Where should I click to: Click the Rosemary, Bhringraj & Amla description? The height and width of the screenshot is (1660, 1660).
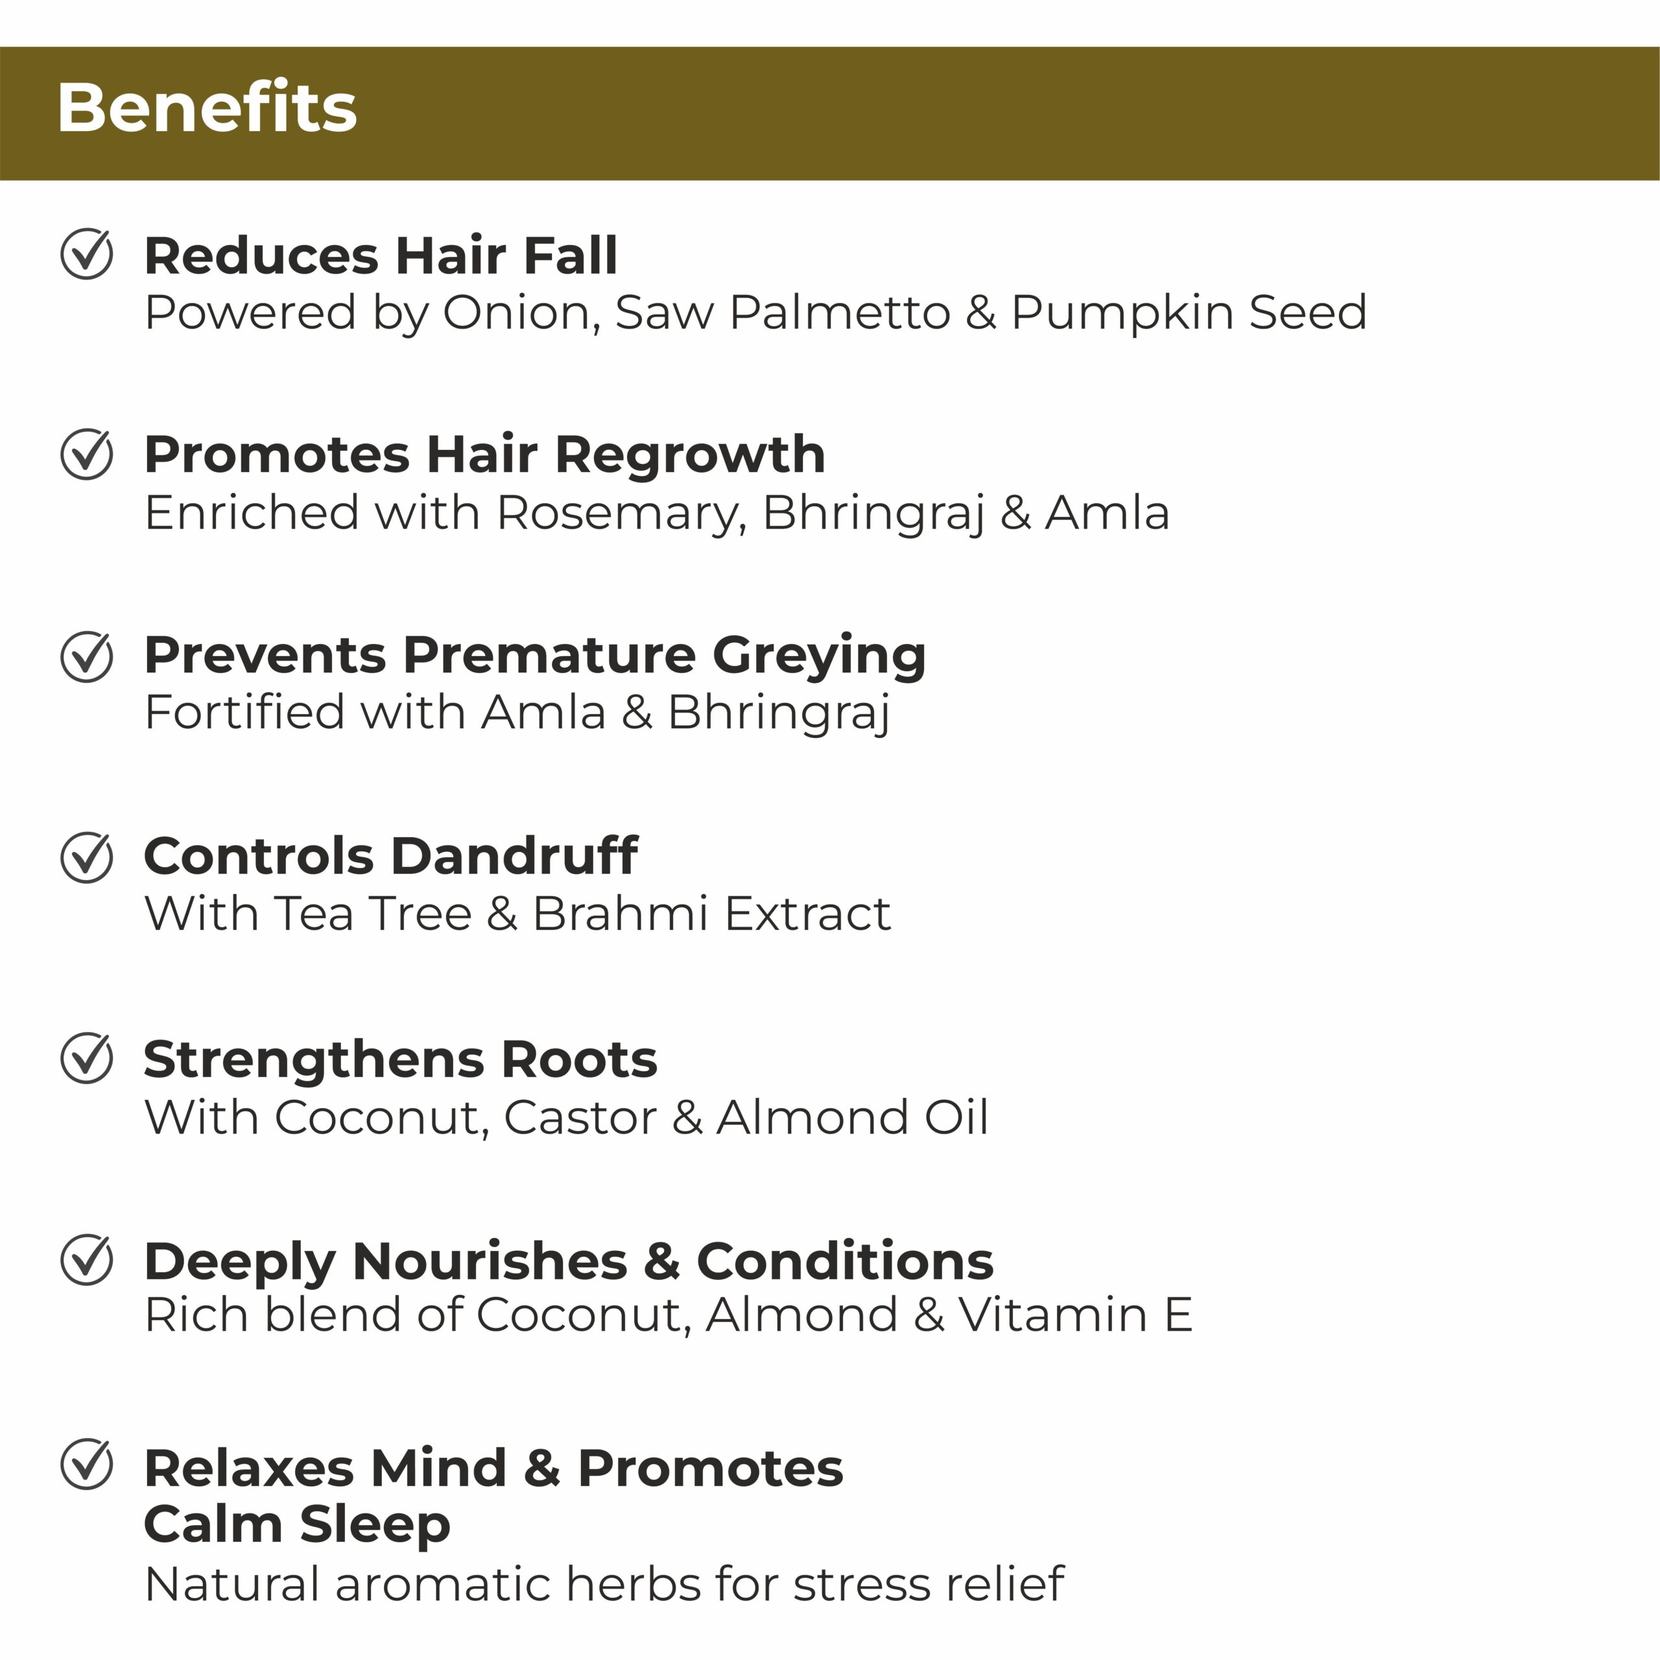(656, 513)
